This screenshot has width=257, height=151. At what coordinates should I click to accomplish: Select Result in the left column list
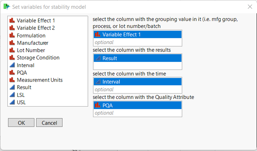tap(24, 87)
